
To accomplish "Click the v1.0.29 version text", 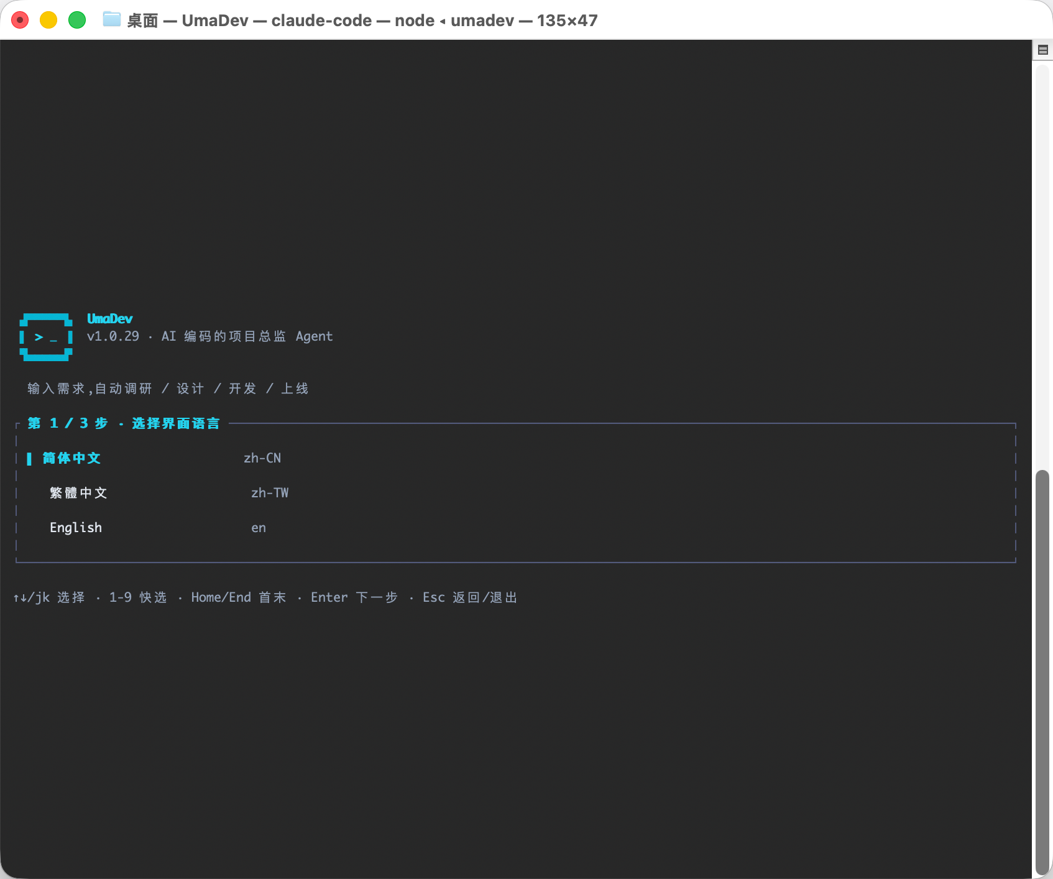I will [113, 336].
